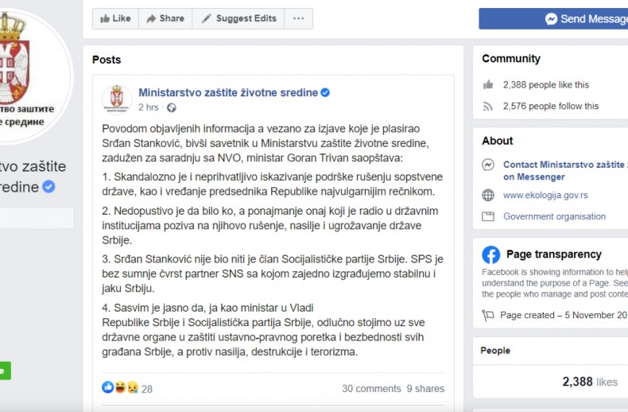The image size is (628, 412).
Task: Click the Posts section heading
Action: [x=107, y=60]
